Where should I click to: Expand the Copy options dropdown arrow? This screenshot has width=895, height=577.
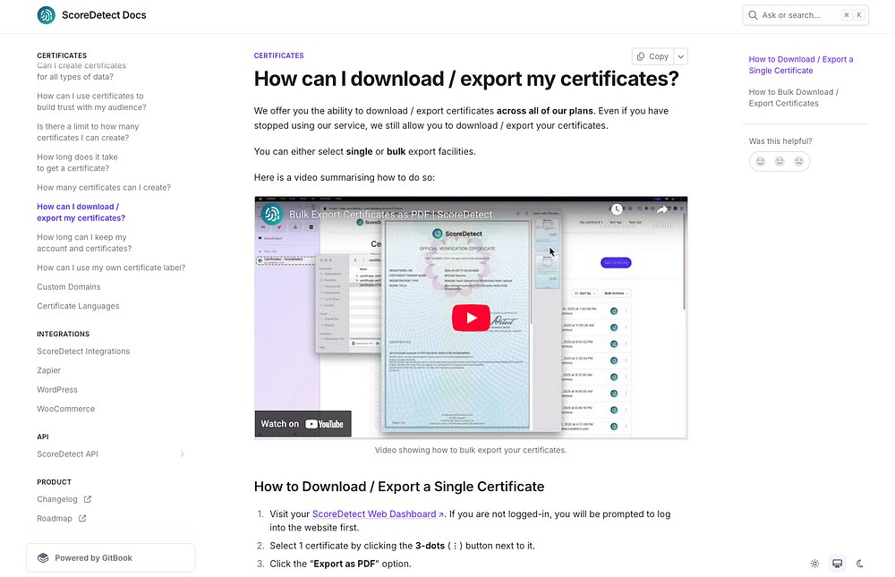(x=680, y=56)
